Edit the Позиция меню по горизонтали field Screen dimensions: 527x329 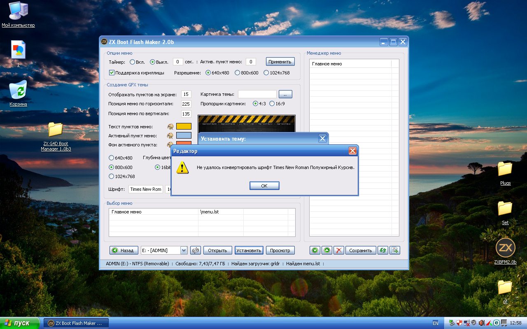(186, 104)
